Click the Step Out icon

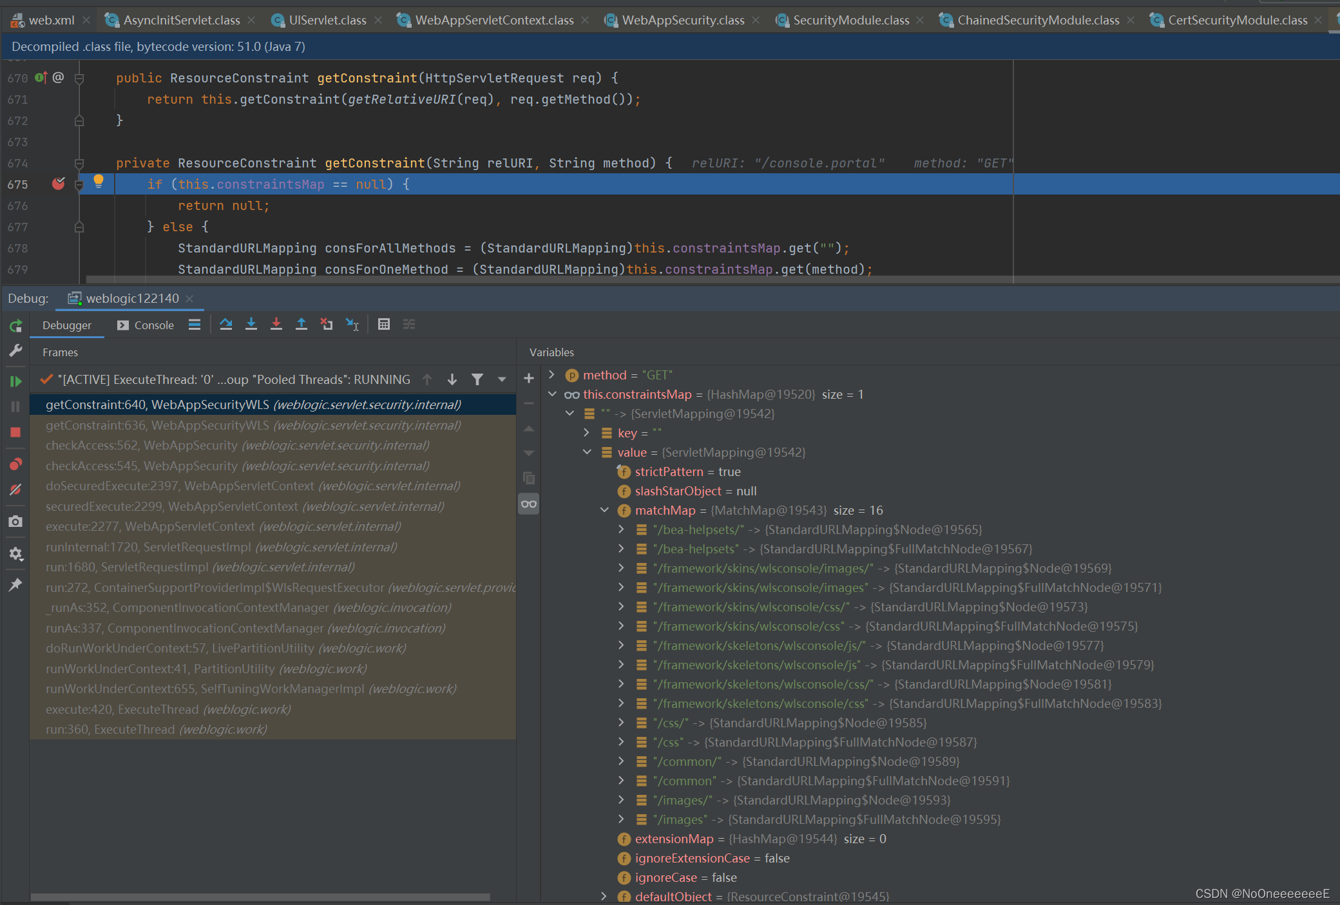301,325
